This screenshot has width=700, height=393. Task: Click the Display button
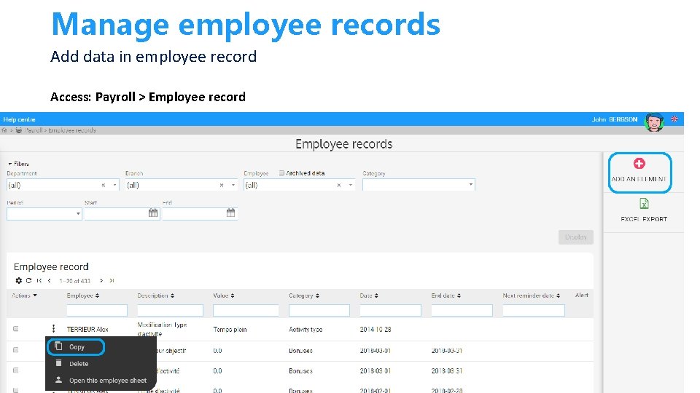(575, 237)
